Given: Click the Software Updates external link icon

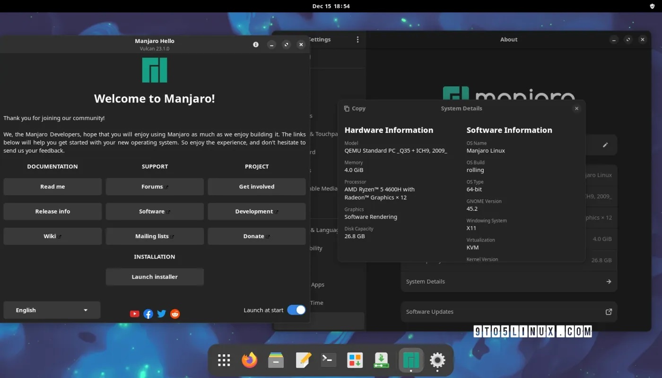Looking at the screenshot, I should coord(609,312).
